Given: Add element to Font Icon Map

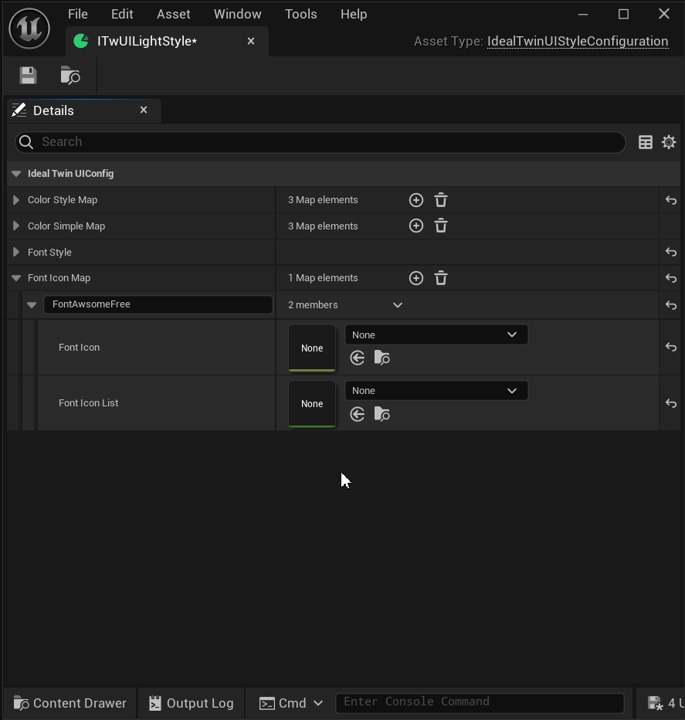Looking at the screenshot, I should (415, 278).
